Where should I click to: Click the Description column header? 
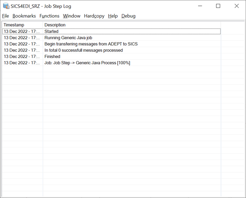(55, 25)
